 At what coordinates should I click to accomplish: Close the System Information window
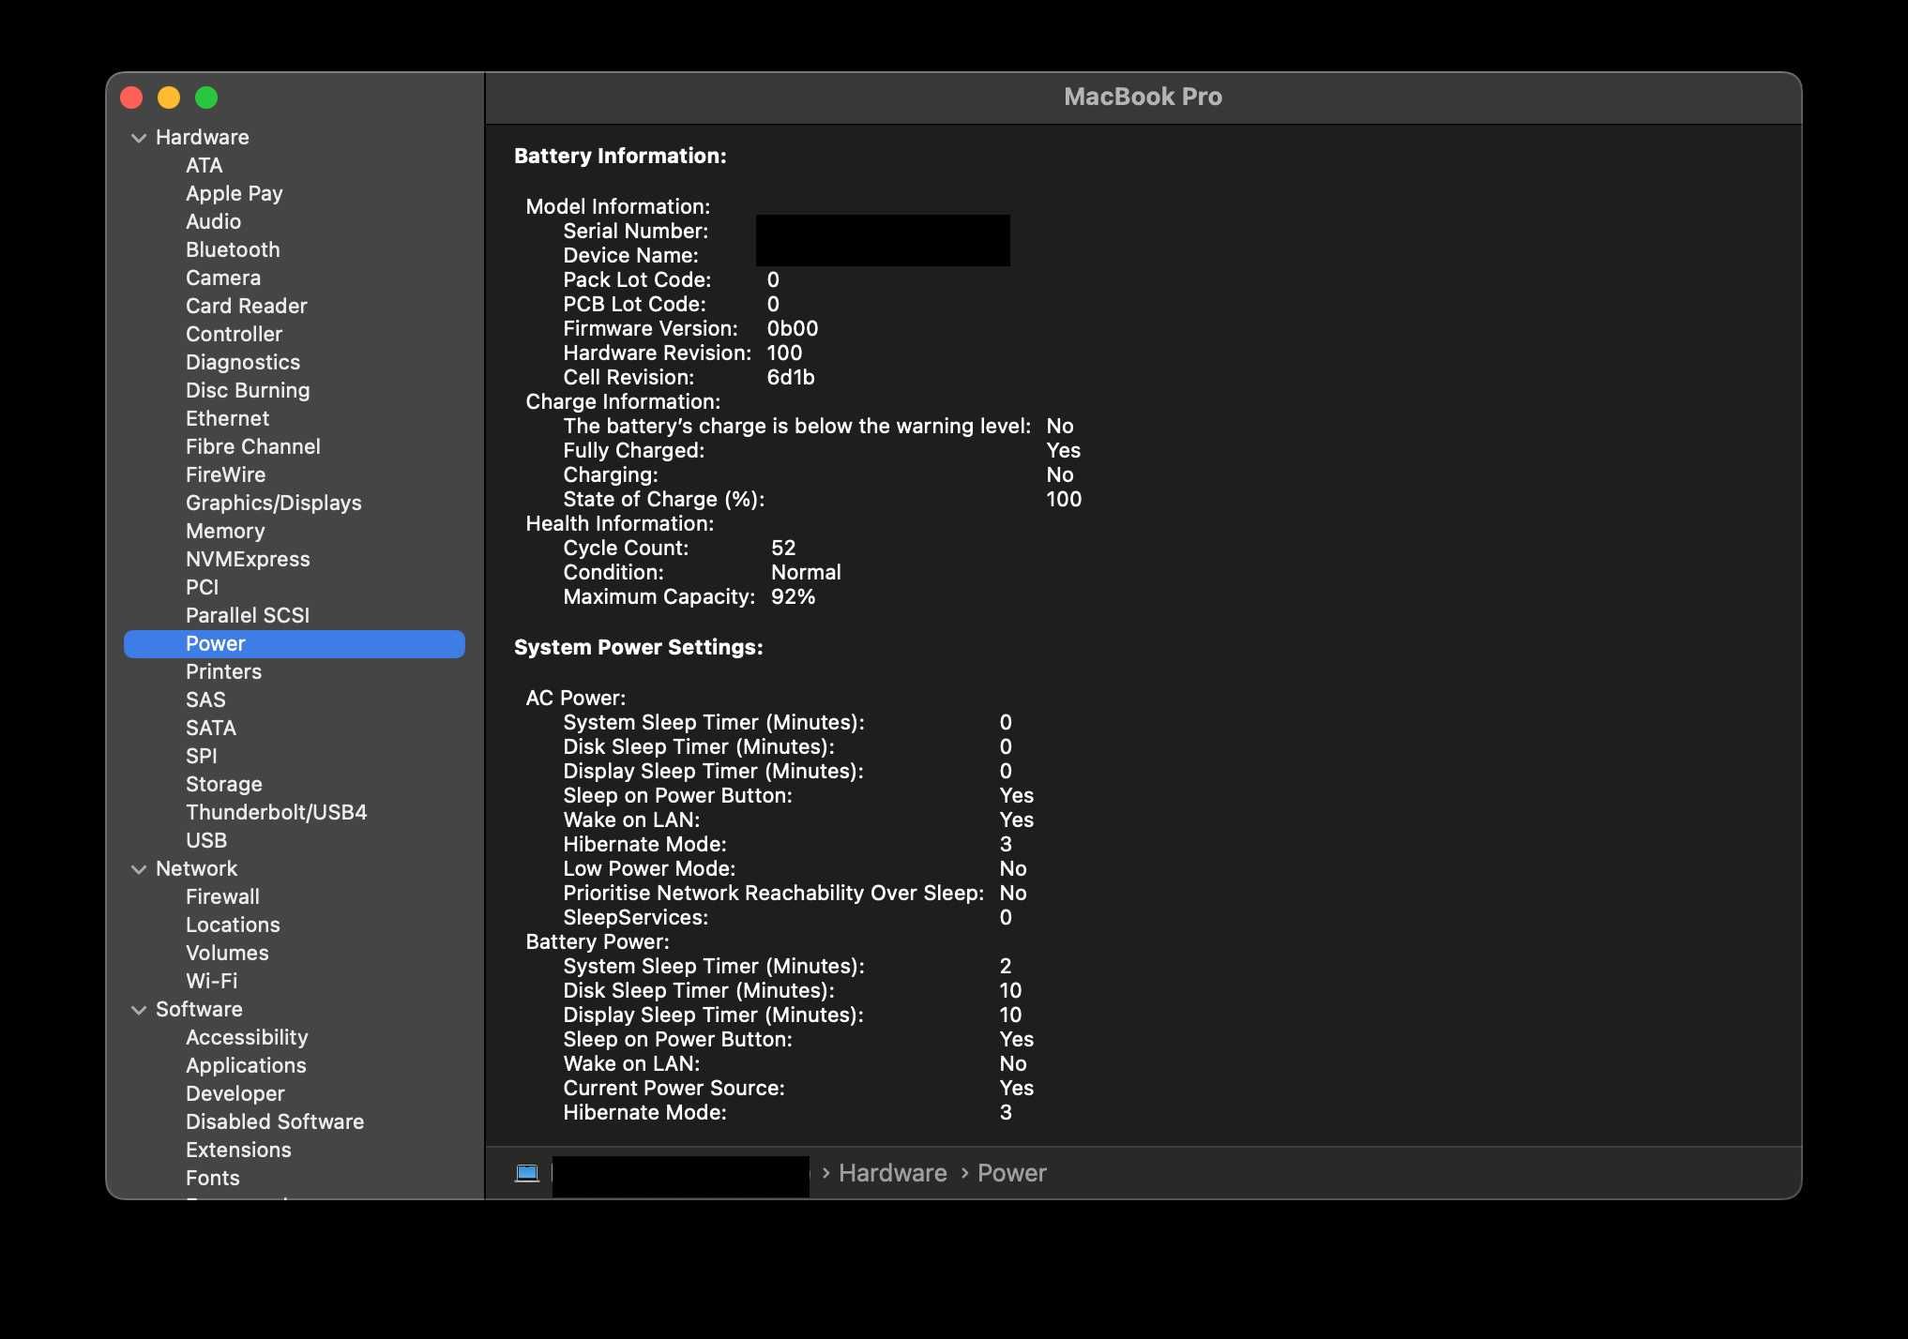coord(131,98)
